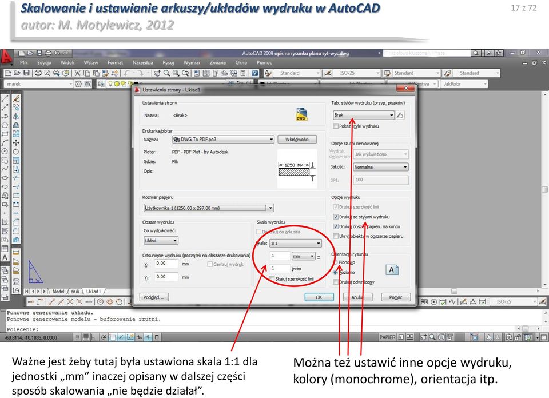Select the Scale tool in the Modify toolbar
The width and height of the screenshot is (549, 398).
[16, 160]
